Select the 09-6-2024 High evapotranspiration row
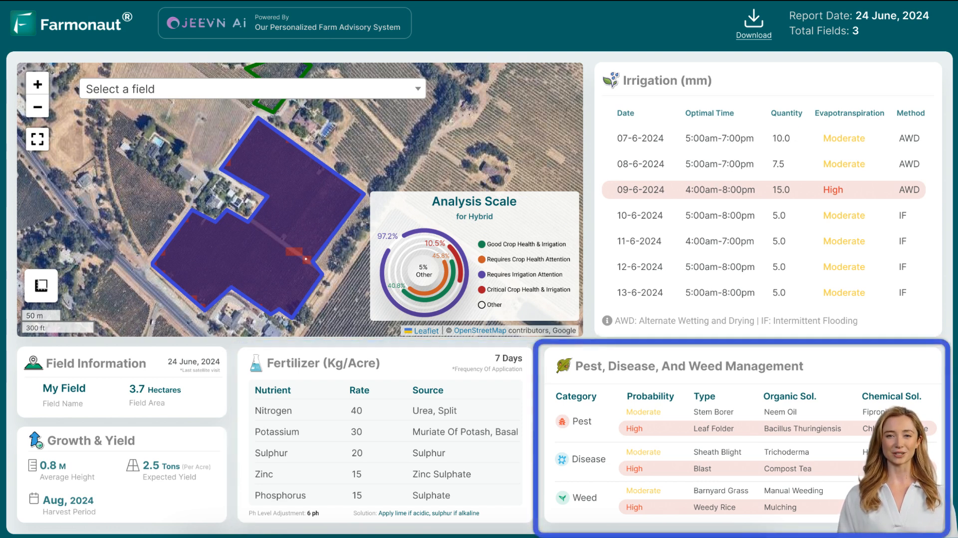 coord(766,190)
